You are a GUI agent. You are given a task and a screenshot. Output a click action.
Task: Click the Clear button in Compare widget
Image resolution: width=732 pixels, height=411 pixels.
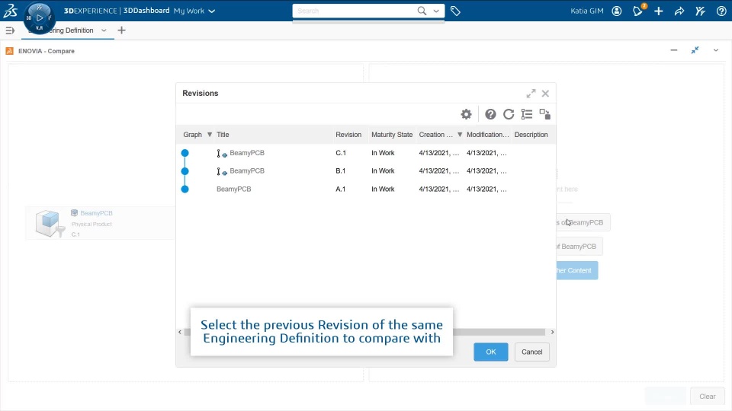[x=708, y=397]
